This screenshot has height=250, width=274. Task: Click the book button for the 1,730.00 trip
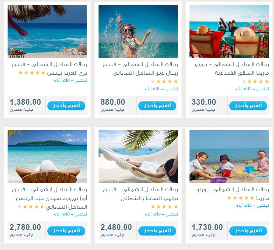click(248, 231)
